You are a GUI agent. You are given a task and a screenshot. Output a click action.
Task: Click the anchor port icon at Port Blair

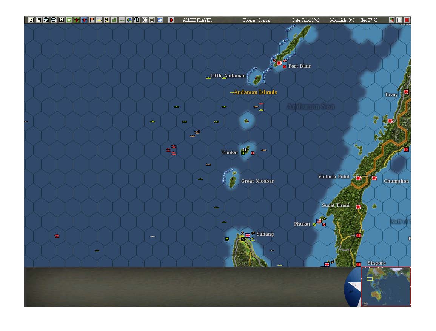(274, 60)
